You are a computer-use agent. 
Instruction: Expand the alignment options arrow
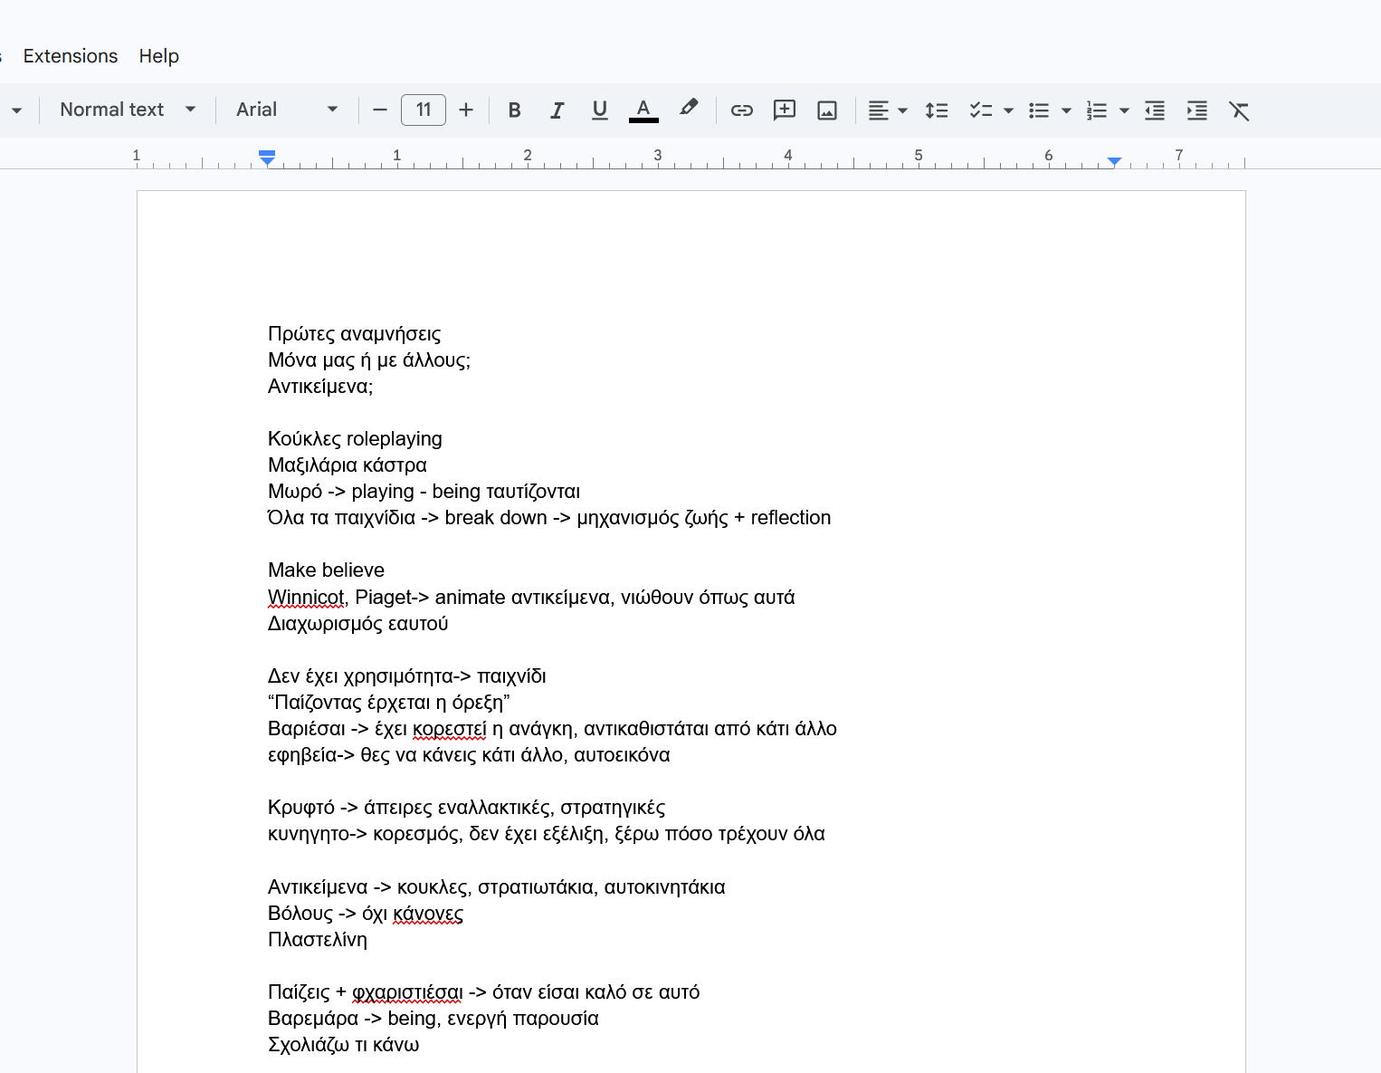[902, 110]
